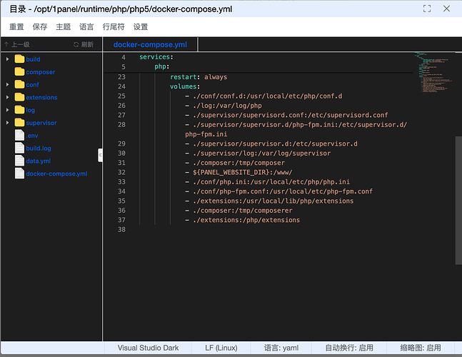Expand the extensions folder
The height and width of the screenshot is (357, 462).
pos(7,97)
